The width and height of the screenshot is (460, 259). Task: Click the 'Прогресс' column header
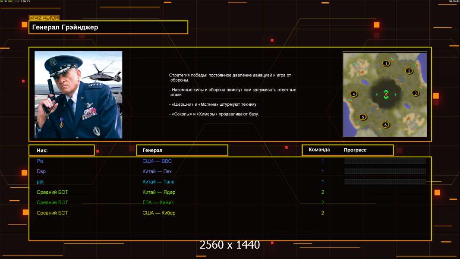click(x=355, y=150)
